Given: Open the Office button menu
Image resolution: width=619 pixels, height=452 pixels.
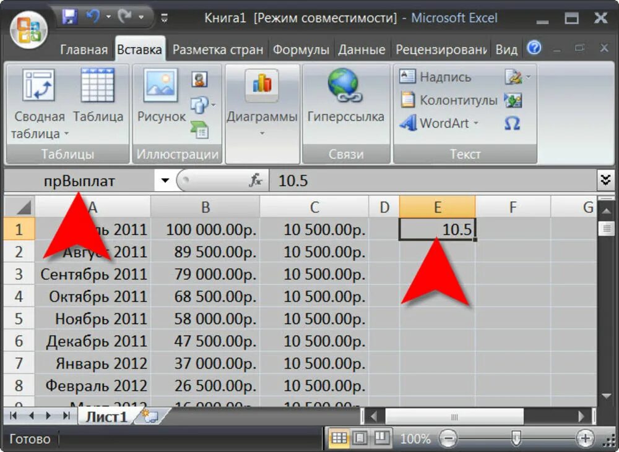Looking at the screenshot, I should tap(29, 30).
